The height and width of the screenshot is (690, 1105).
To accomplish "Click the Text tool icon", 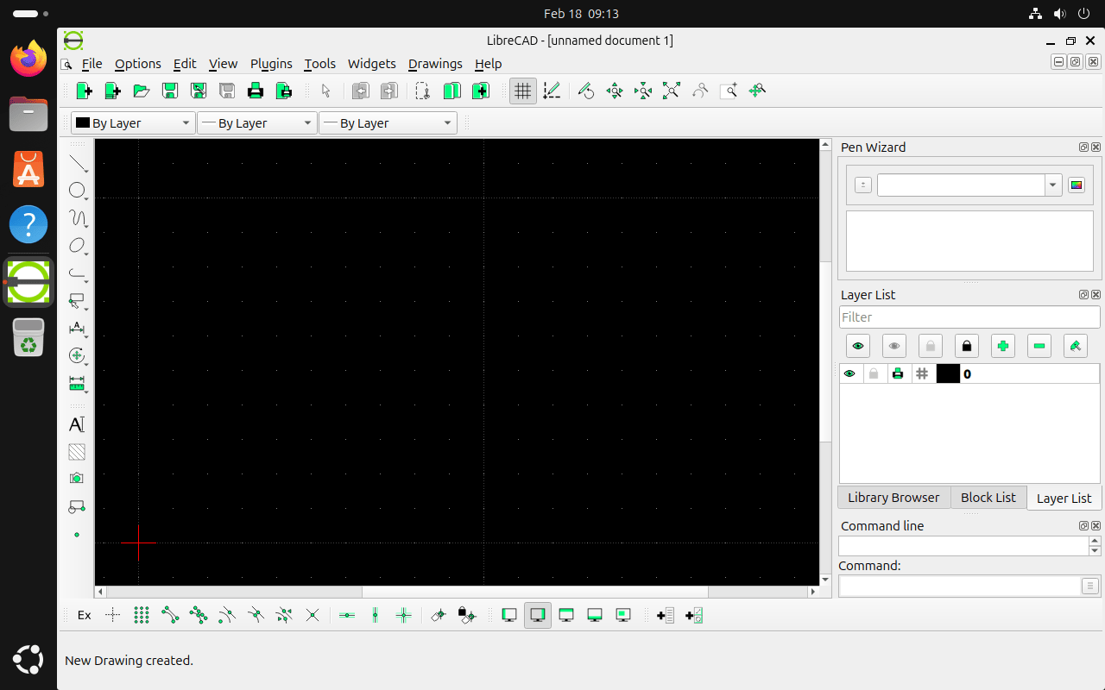I will tap(77, 424).
